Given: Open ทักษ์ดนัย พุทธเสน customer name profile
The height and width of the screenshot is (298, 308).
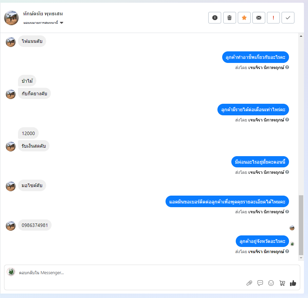Looking at the screenshot, I should (43, 14).
